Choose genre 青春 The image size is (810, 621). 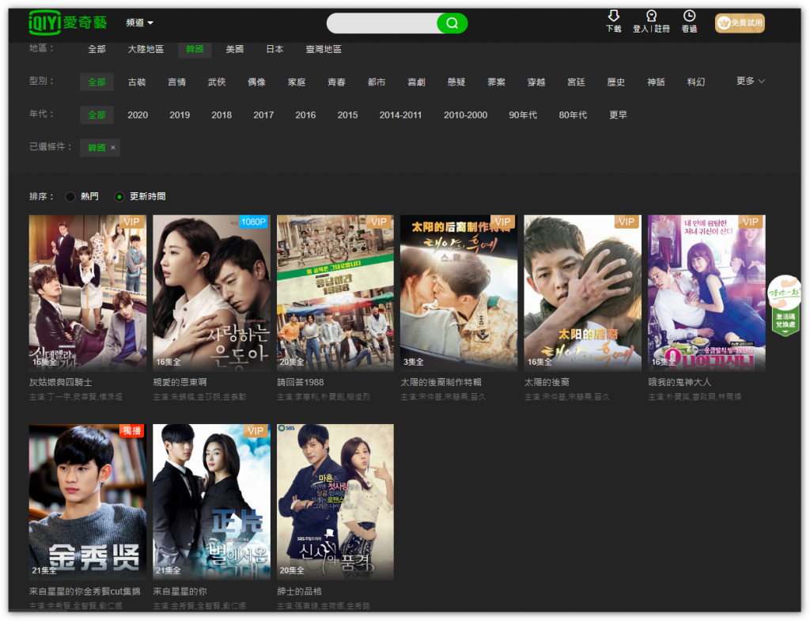336,82
